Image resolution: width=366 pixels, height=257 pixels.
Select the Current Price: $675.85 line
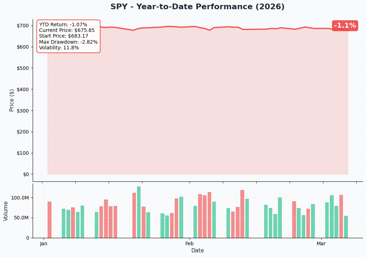pyautogui.click(x=67, y=30)
